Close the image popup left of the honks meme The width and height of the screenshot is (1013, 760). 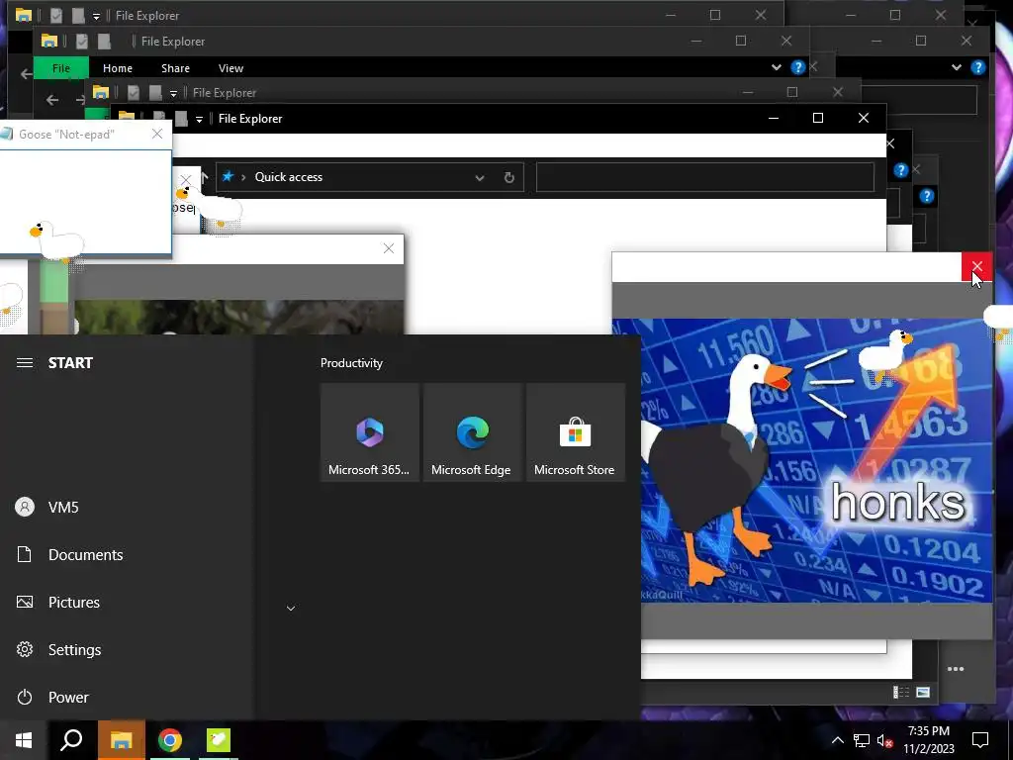point(388,248)
